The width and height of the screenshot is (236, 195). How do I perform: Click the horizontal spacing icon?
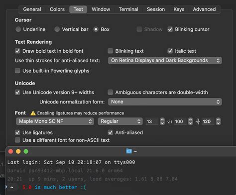coord(169,122)
